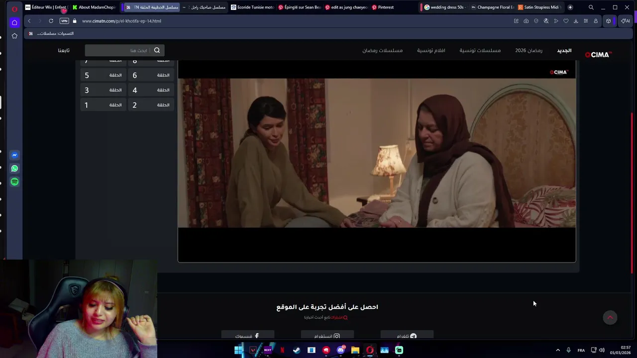
Task: Select episode 3 from the list
Action: [x=103, y=90]
